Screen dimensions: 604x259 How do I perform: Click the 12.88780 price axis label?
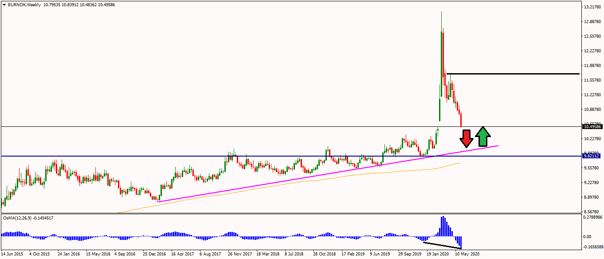(x=593, y=22)
